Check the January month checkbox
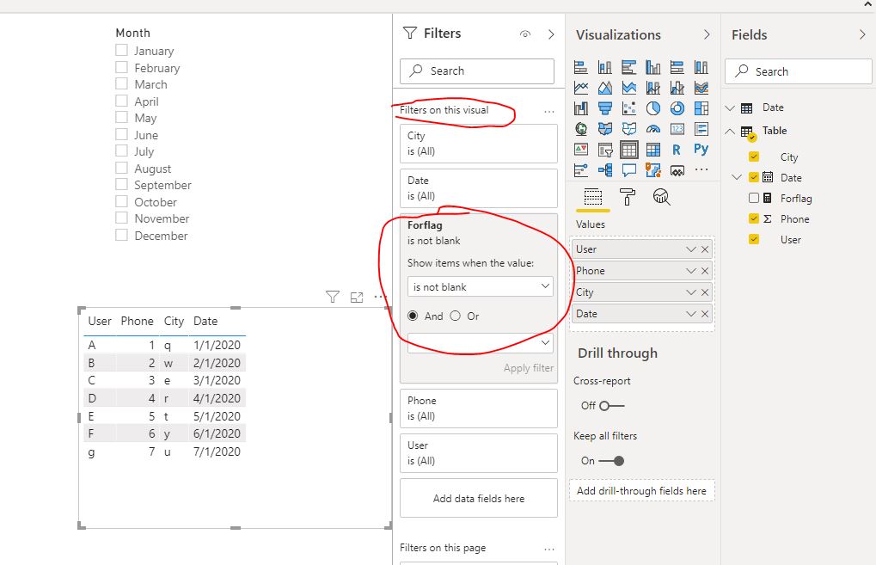Viewport: 876px width, 565px height. 121,50
